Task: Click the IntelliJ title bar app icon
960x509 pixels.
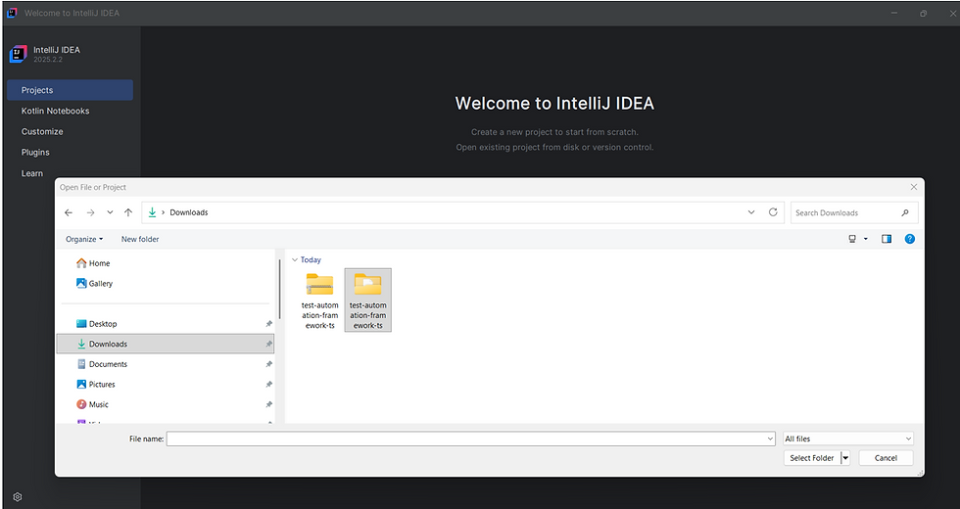Action: coord(12,13)
